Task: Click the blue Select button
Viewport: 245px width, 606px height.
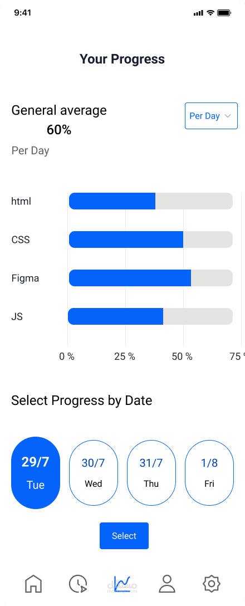Action: coord(124,536)
